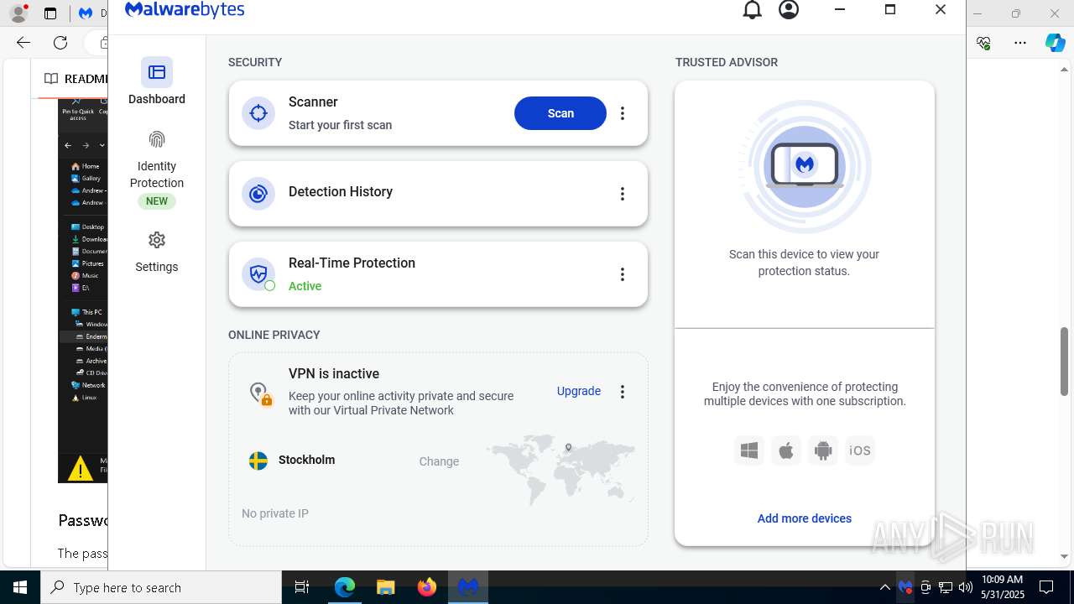
Task: Click the locked VPN location icon
Action: [x=260, y=393]
